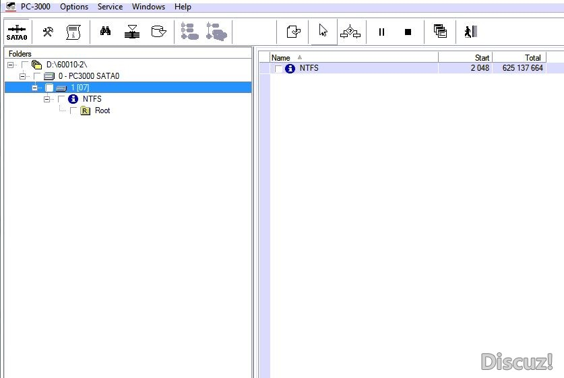Collapse the 1 [07] partition node
Screen dimensions: 564x378
pyautogui.click(x=34, y=88)
